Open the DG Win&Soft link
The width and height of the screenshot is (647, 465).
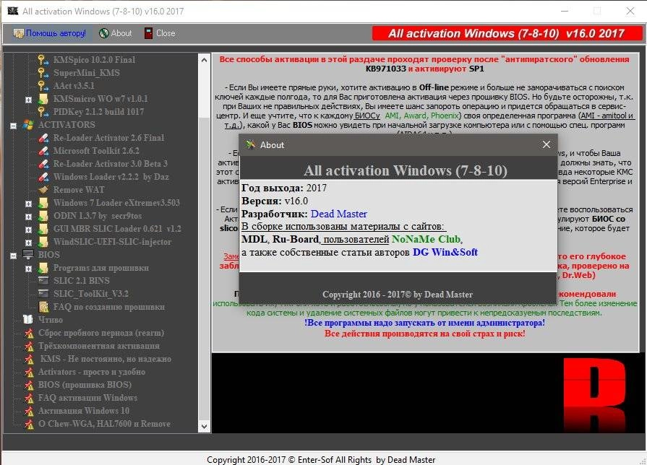(445, 252)
